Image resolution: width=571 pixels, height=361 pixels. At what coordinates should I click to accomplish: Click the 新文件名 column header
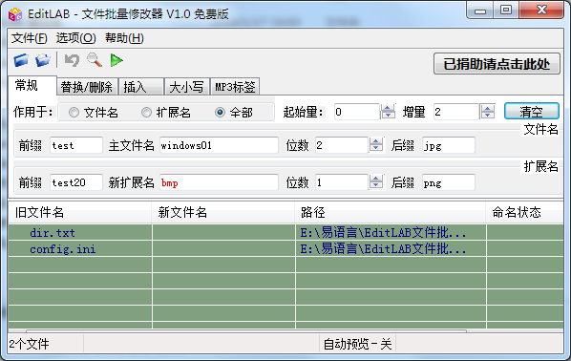(x=222, y=212)
